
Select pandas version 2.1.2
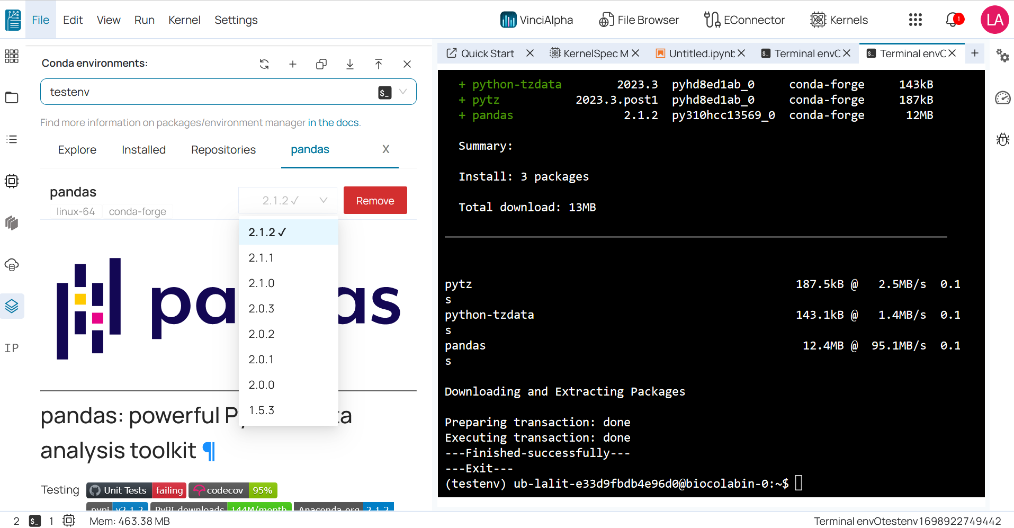[x=289, y=232]
